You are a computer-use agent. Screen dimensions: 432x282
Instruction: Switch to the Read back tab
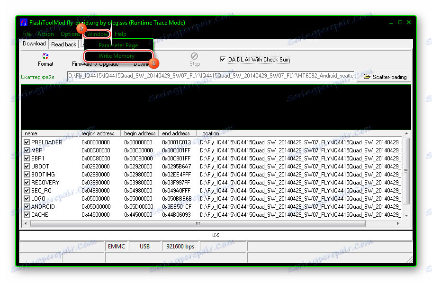click(63, 44)
